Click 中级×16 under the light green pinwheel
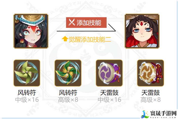This screenshot has height=119, width=178. tap(27, 100)
